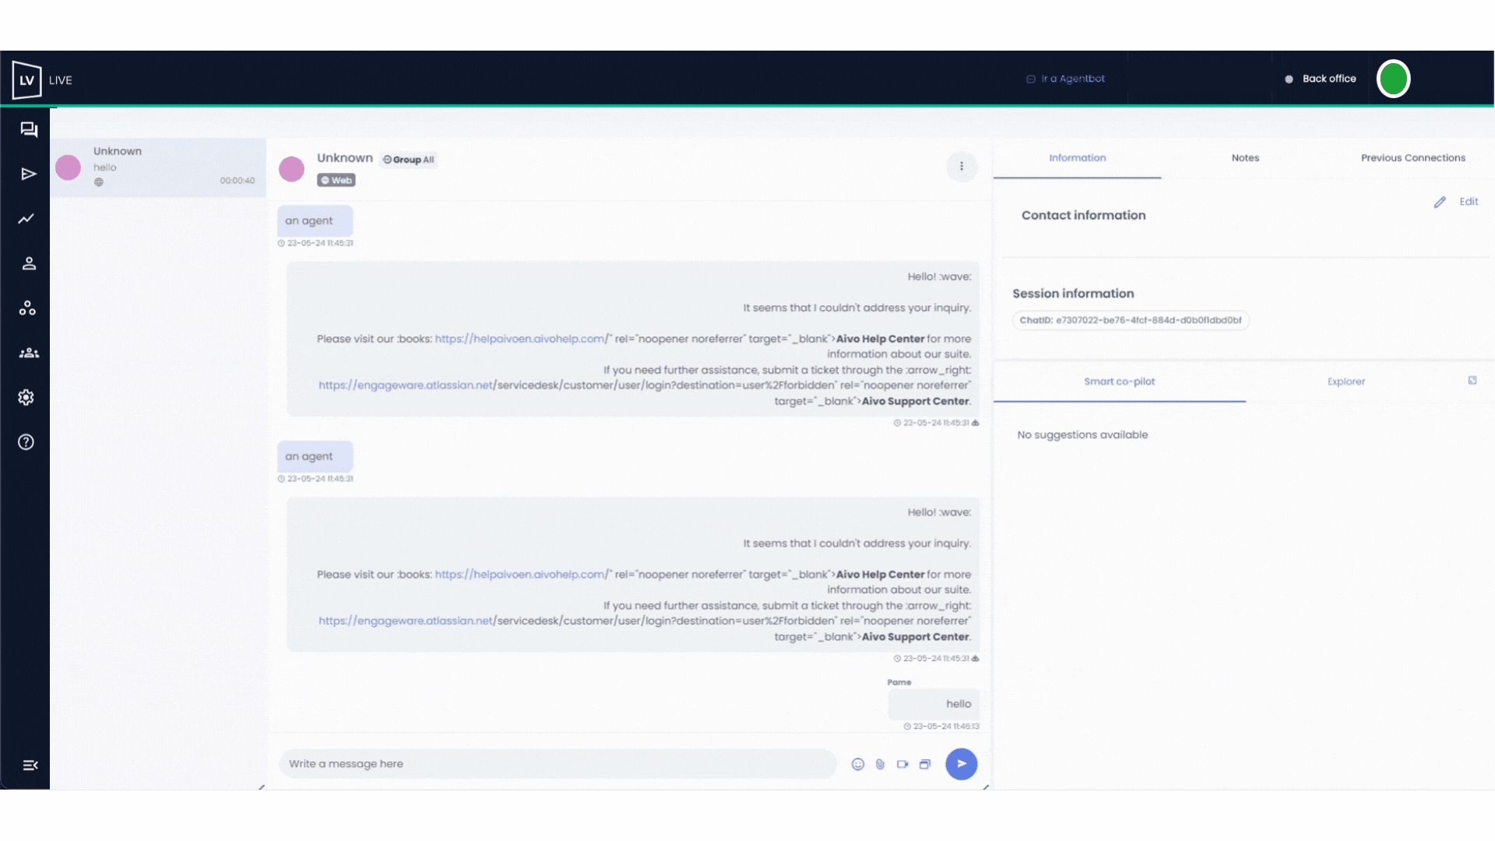Open canned responses windows icon
Screen dimensions: 1495x841
pos(925,764)
